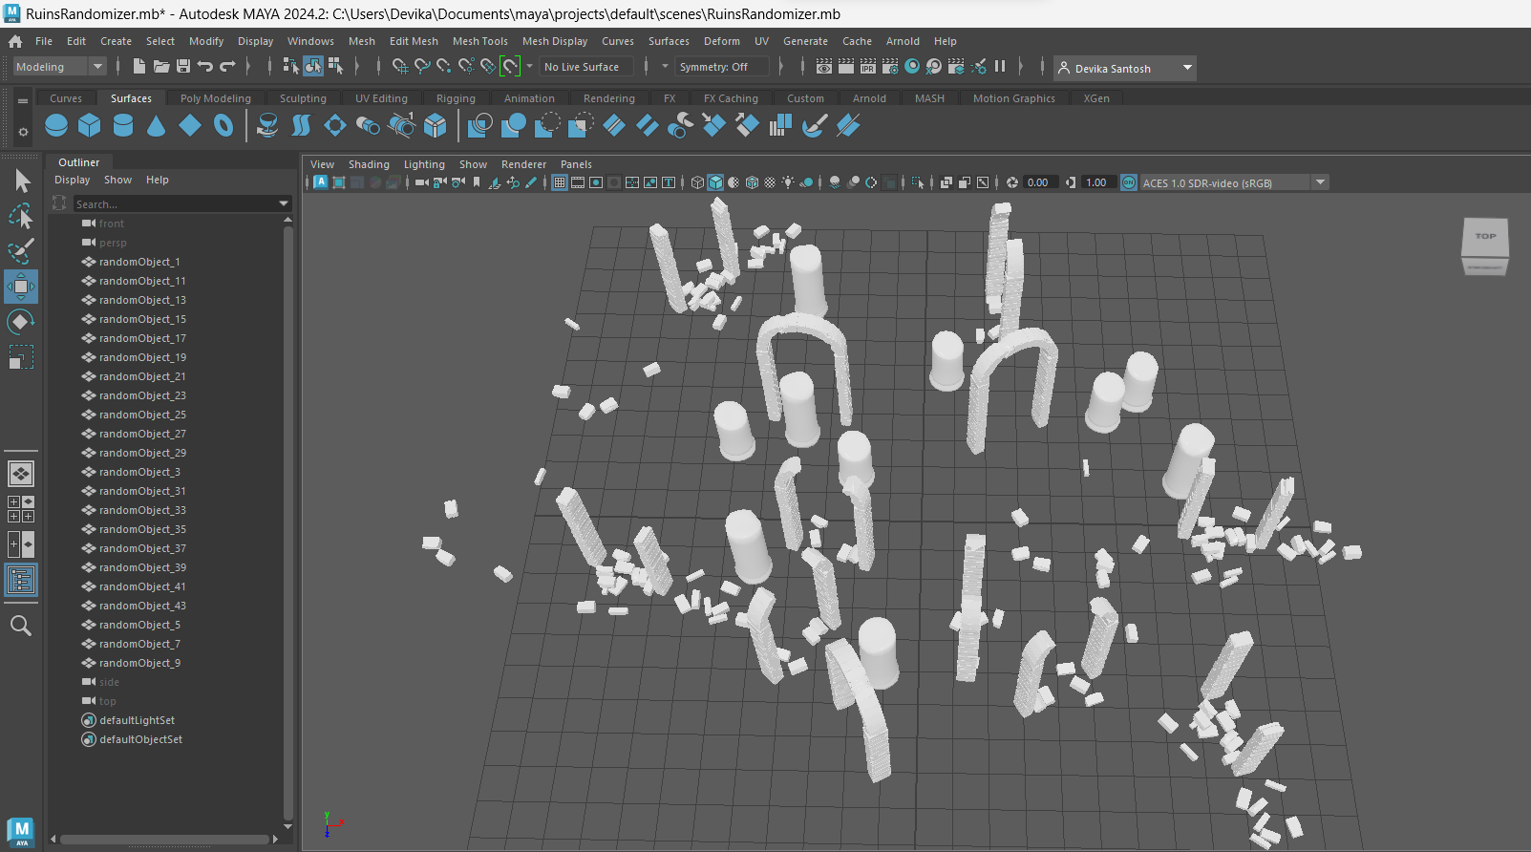Toggle Pause Viewport 2.0 button
Image resolution: width=1531 pixels, height=852 pixels.
[1000, 66]
